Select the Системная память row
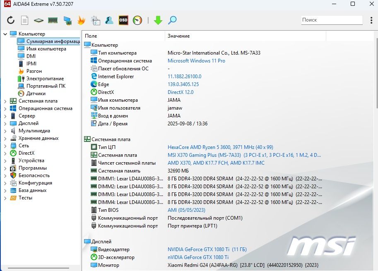The image size is (378, 271). click(205, 171)
